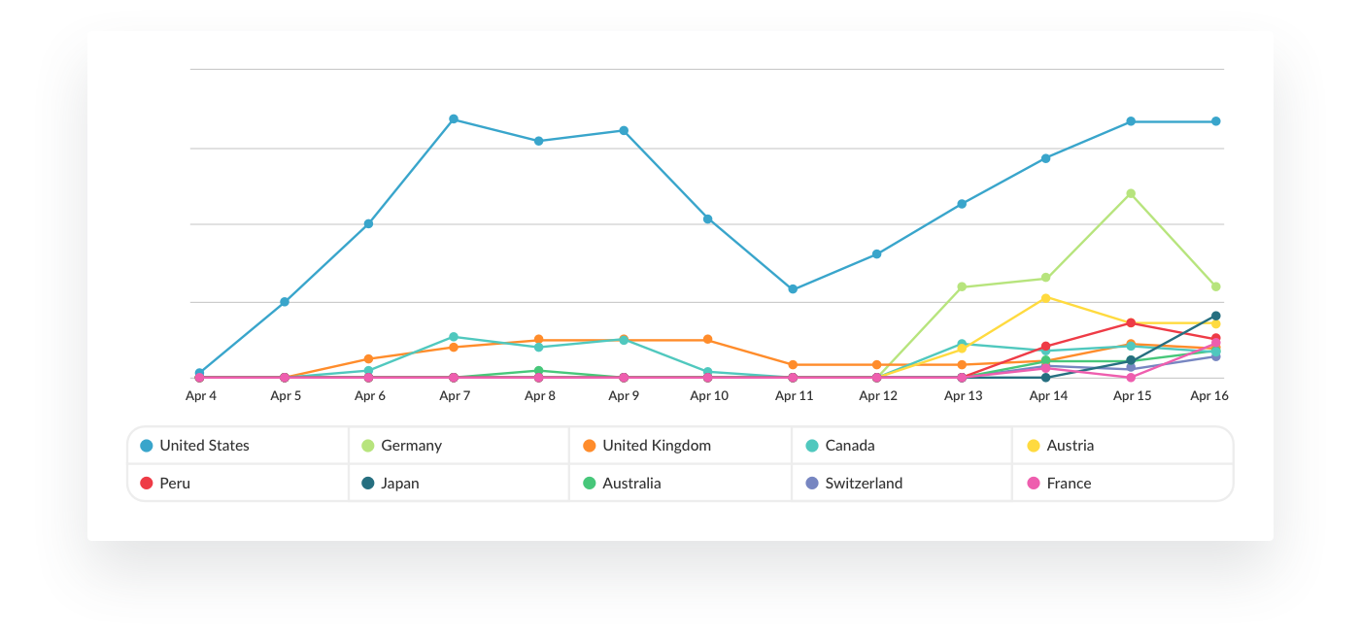Select the Japan legend entry
Viewport: 1360px width, 638px height.
[399, 484]
